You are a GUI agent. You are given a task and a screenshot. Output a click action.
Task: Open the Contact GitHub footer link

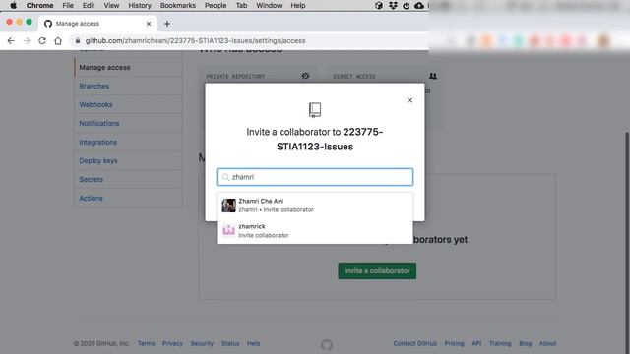click(x=415, y=343)
